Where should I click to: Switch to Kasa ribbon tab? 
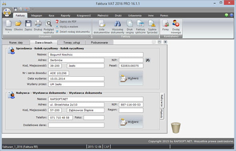(x=51, y=16)
